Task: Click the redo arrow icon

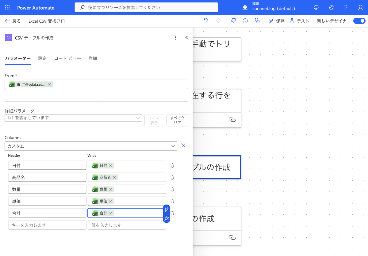Action: point(218,21)
